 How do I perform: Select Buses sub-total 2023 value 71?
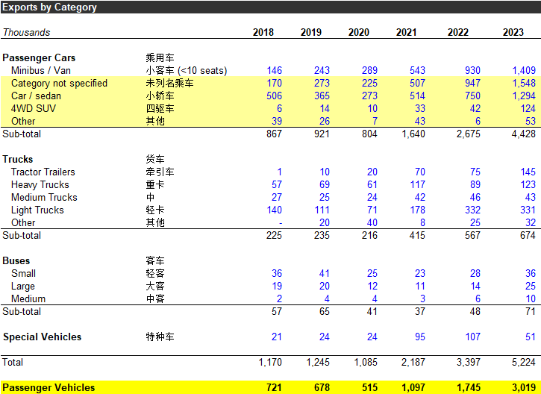(x=531, y=311)
